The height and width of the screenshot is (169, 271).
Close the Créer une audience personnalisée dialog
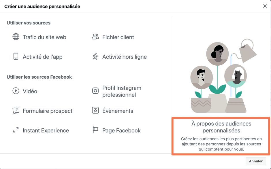[x=265, y=6]
